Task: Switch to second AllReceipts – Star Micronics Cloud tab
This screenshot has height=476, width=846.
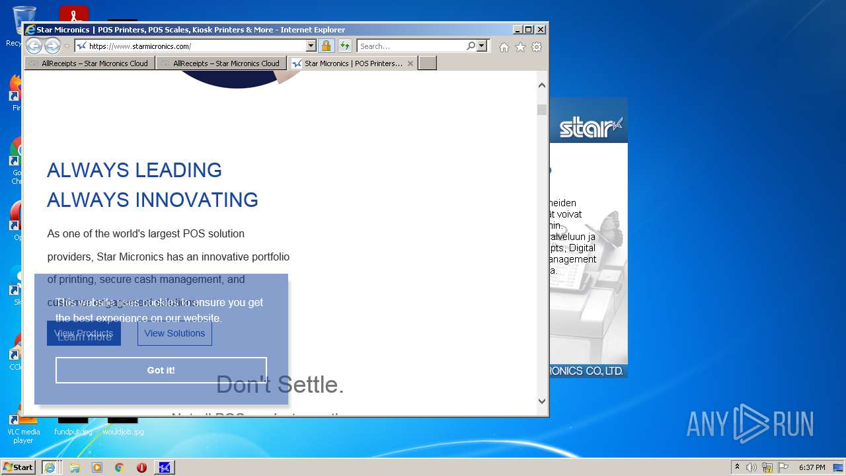Action: (x=221, y=63)
